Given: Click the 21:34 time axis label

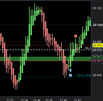Looking at the screenshot, I should tap(24, 100).
